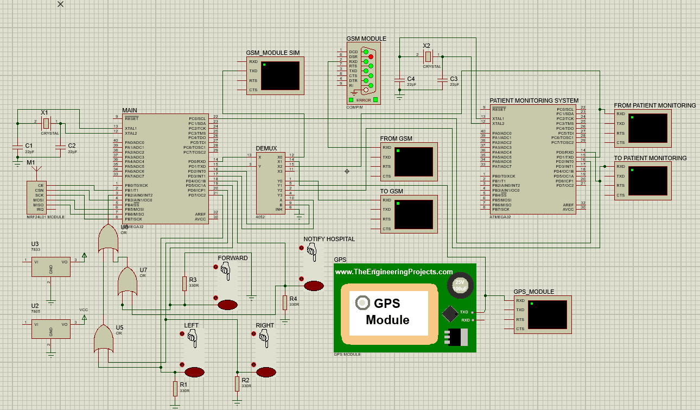Image resolution: width=700 pixels, height=410 pixels.
Task: Select the ground symbol below capacitor C4
Action: pyautogui.click(x=399, y=97)
